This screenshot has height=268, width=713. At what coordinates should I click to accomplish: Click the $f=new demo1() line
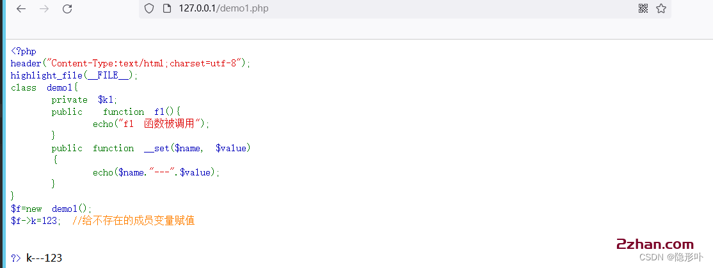[51, 209]
